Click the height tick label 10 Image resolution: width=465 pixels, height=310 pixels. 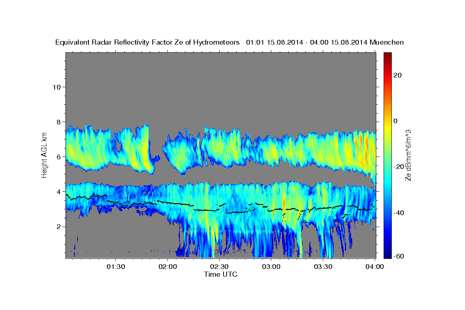[56, 87]
